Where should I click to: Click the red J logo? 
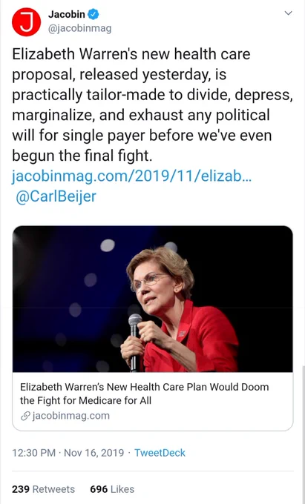click(26, 21)
